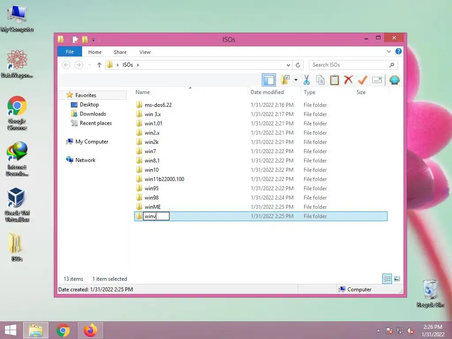
Task: Select the win2.x folder
Action: (x=260, y=132)
